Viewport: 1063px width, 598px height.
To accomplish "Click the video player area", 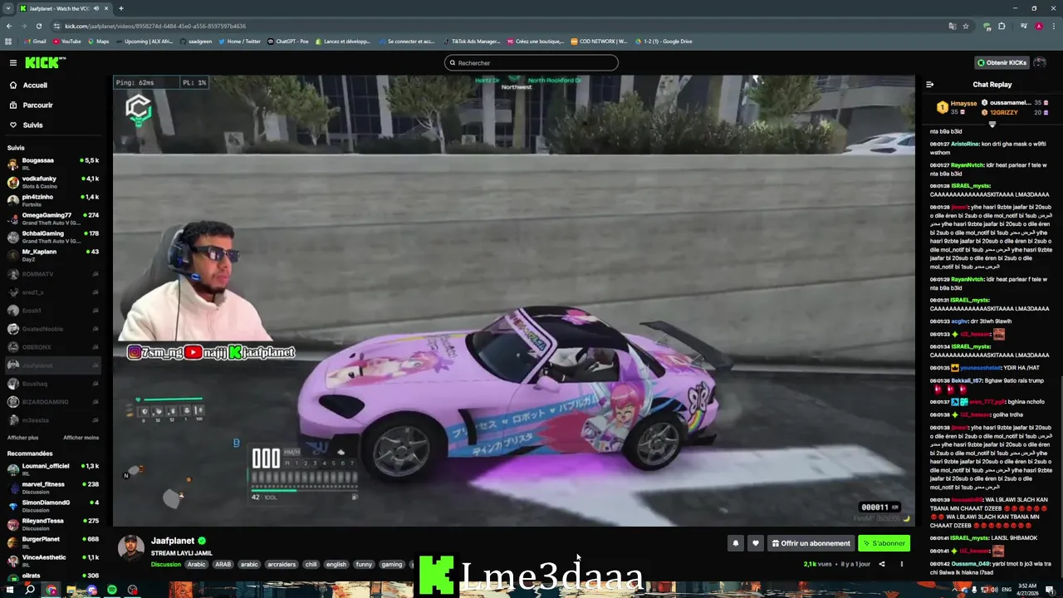I will pos(514,301).
